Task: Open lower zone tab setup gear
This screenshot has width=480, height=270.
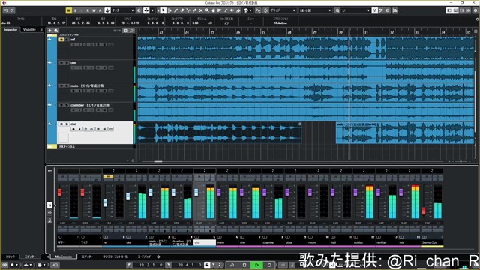Action: (158, 256)
